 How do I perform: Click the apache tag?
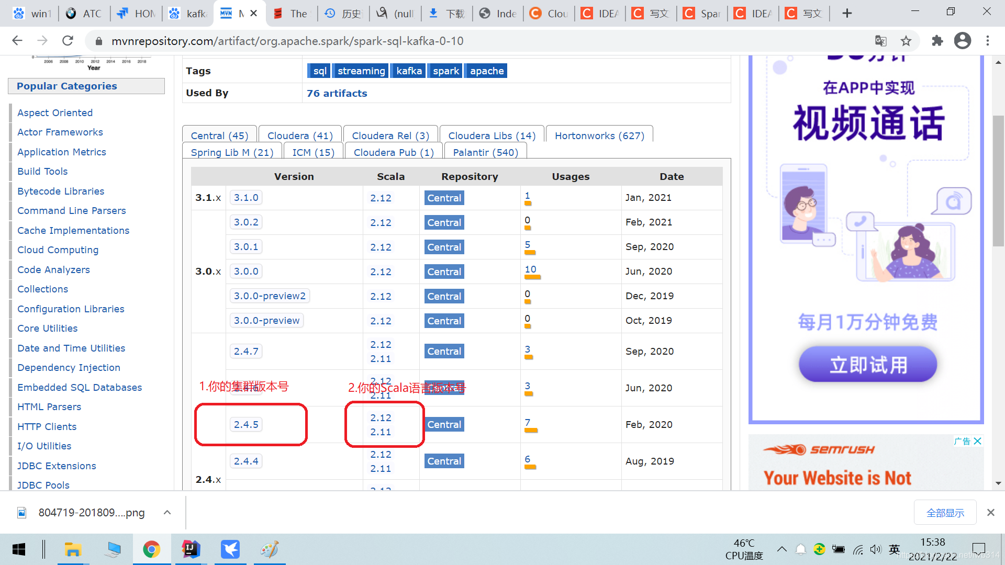[x=487, y=71]
